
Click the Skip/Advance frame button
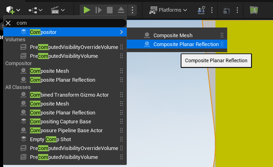point(98,10)
